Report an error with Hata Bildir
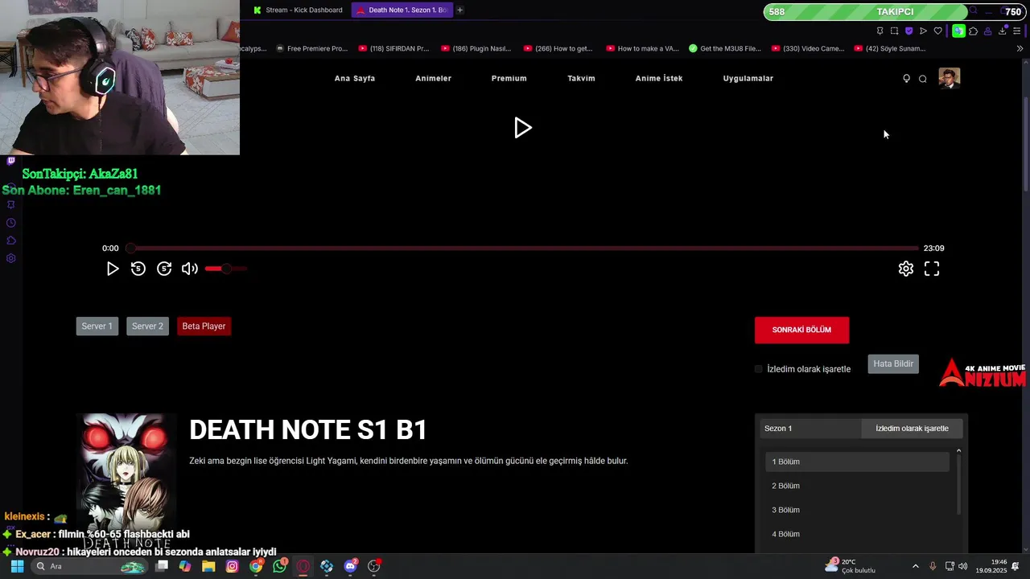 tap(893, 363)
